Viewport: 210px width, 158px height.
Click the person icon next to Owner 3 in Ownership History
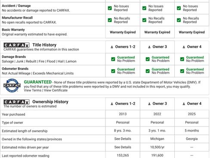pyautogui.click(x=149, y=104)
